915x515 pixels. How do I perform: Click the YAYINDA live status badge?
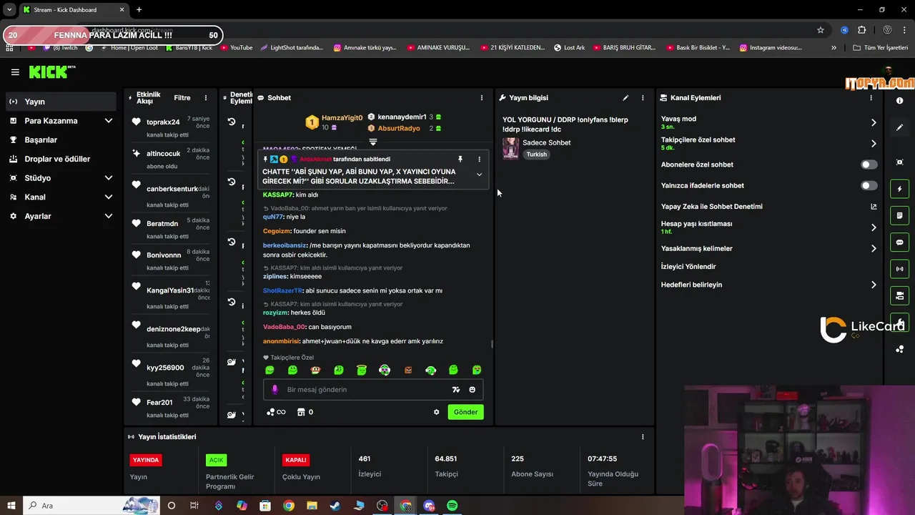click(x=146, y=460)
